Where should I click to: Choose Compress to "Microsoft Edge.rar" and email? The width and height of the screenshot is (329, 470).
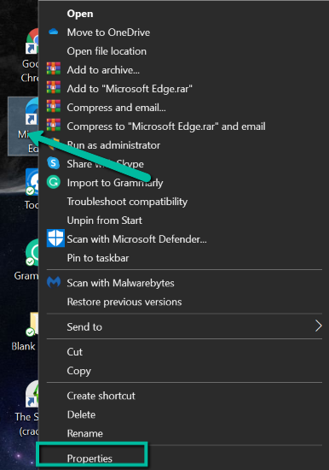pos(166,126)
